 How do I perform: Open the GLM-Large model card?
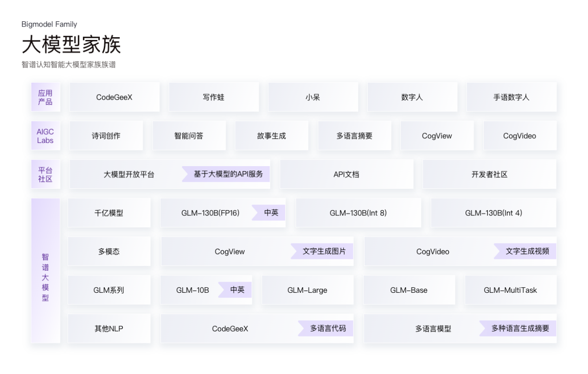coord(307,290)
